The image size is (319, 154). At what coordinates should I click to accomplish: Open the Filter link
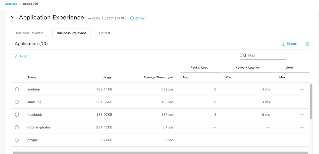click(x=24, y=56)
